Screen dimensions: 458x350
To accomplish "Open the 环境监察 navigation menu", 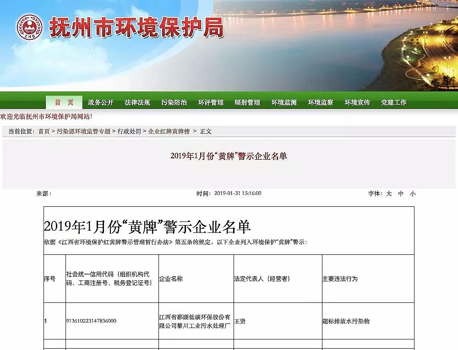I will pos(320,102).
